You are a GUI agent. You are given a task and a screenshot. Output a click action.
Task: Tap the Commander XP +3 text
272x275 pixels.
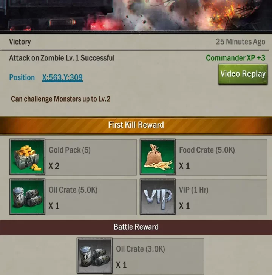click(235, 58)
